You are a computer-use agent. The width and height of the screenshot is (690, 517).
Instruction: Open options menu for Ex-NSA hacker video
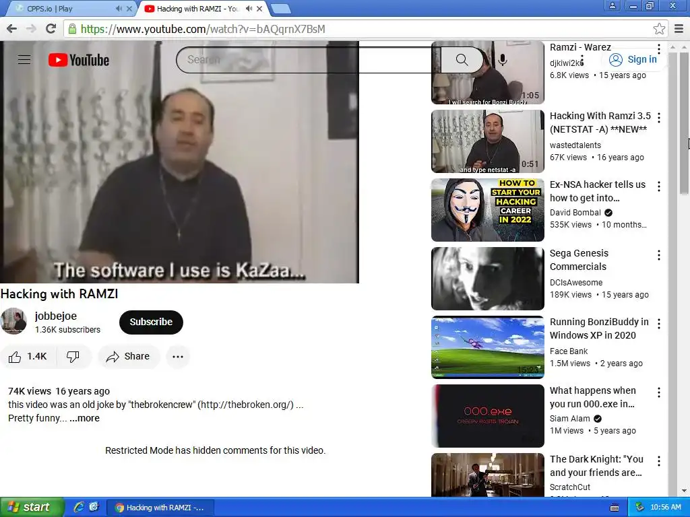click(x=659, y=186)
